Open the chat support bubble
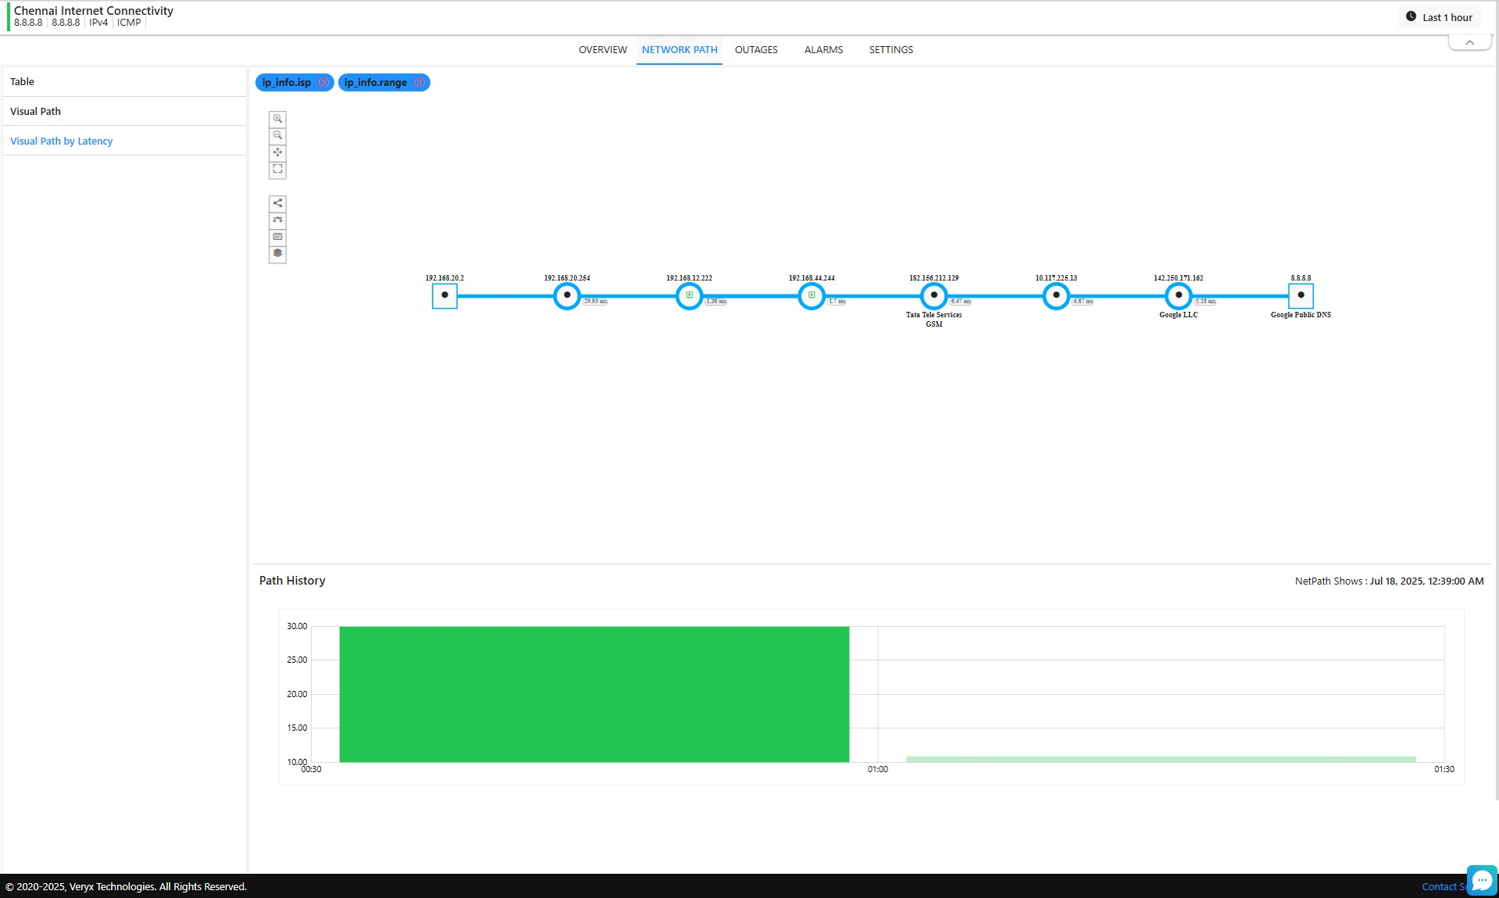 pos(1481,880)
